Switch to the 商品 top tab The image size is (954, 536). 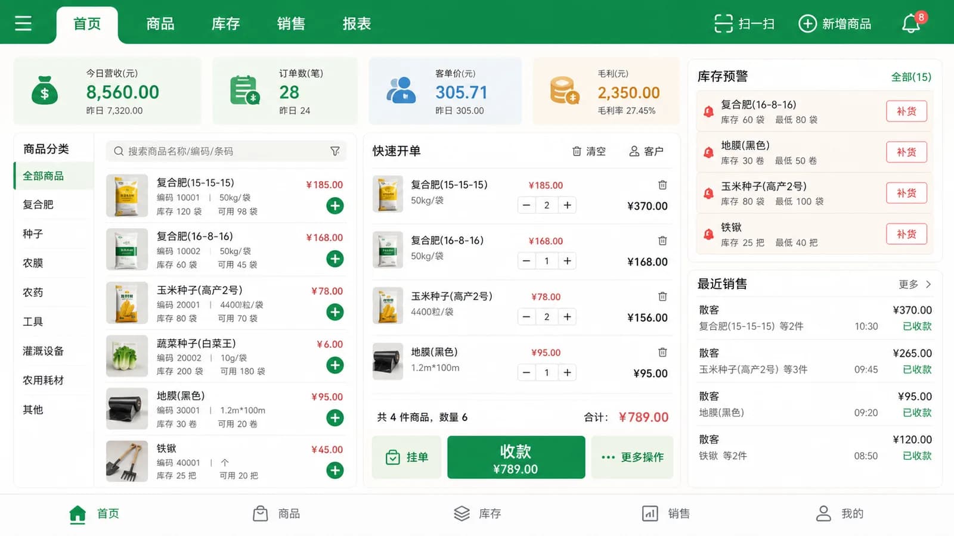pyautogui.click(x=160, y=23)
